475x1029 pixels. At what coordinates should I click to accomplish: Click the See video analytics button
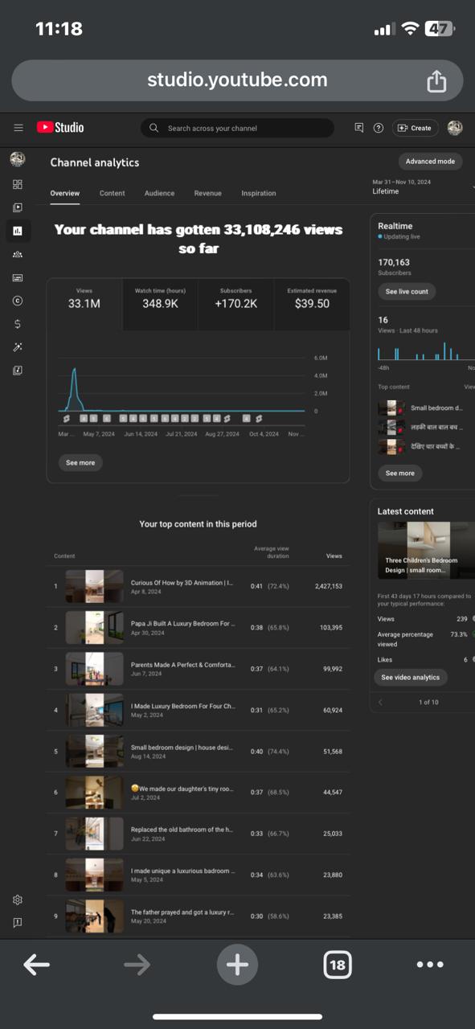click(410, 678)
